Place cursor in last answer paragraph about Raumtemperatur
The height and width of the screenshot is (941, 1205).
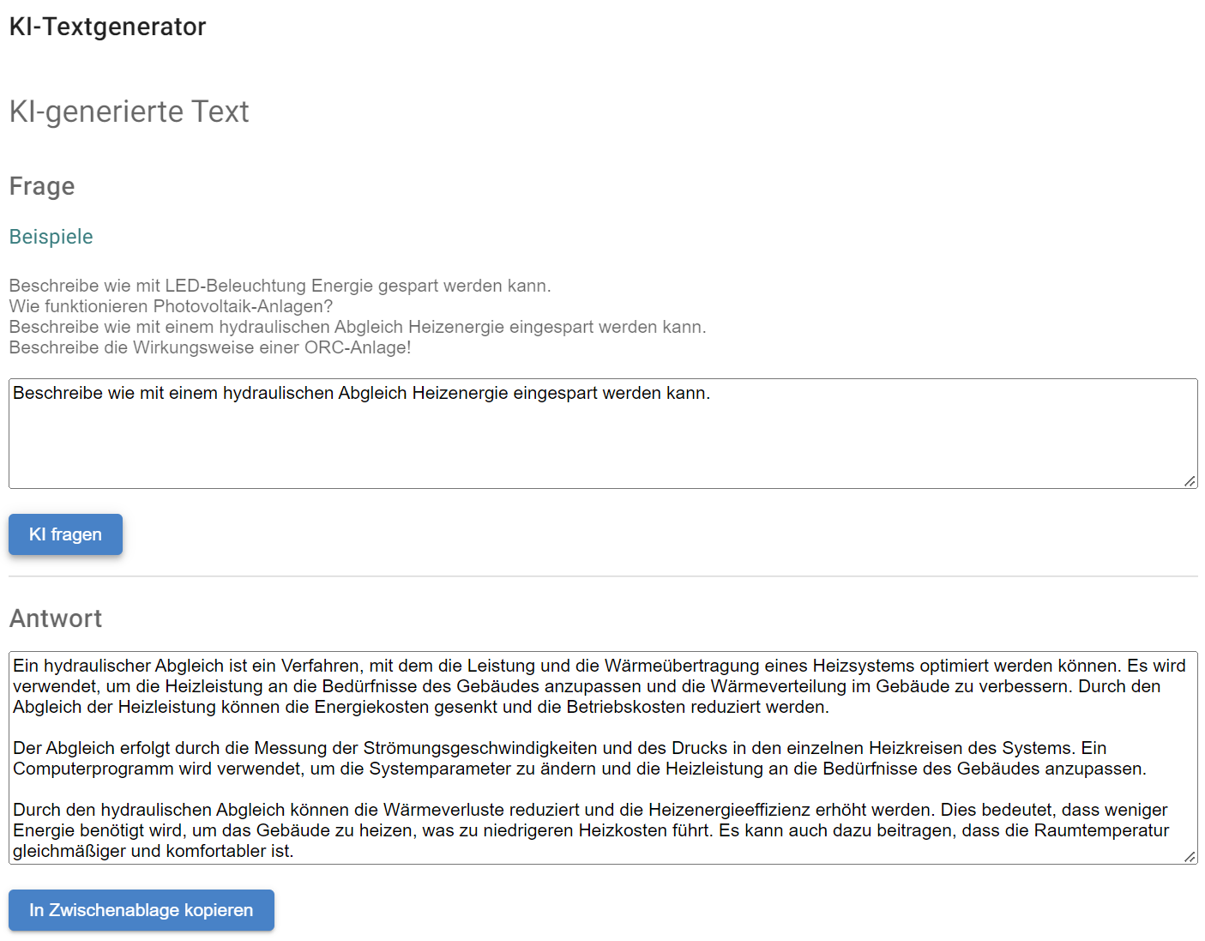pyautogui.click(x=591, y=830)
